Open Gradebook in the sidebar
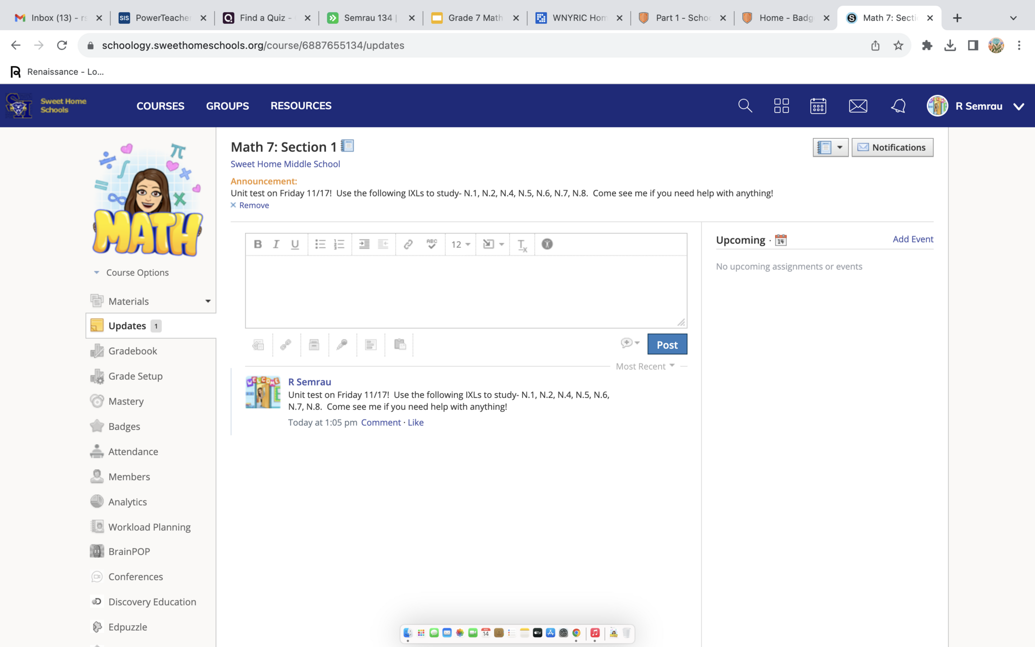This screenshot has height=647, width=1035. (x=132, y=351)
